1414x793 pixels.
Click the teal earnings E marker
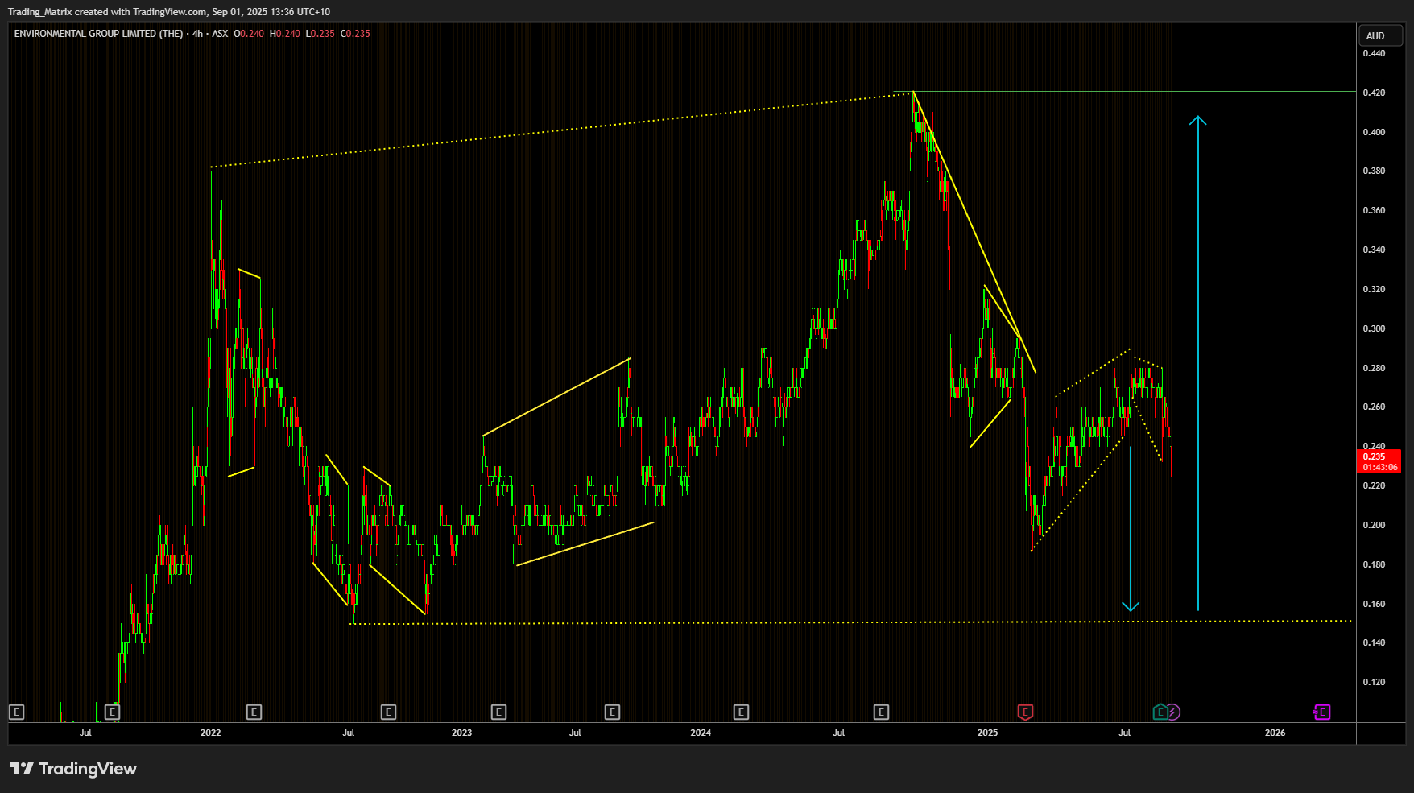tap(1160, 712)
